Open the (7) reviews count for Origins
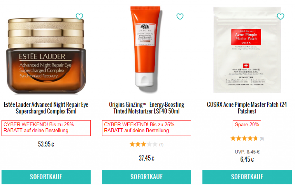Viewport: 295px width, 185px height. tap(161, 144)
